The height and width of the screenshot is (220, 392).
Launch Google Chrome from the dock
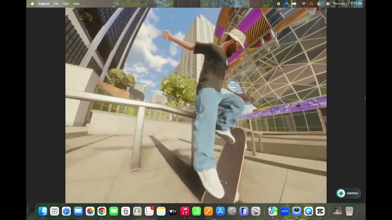tap(102, 211)
